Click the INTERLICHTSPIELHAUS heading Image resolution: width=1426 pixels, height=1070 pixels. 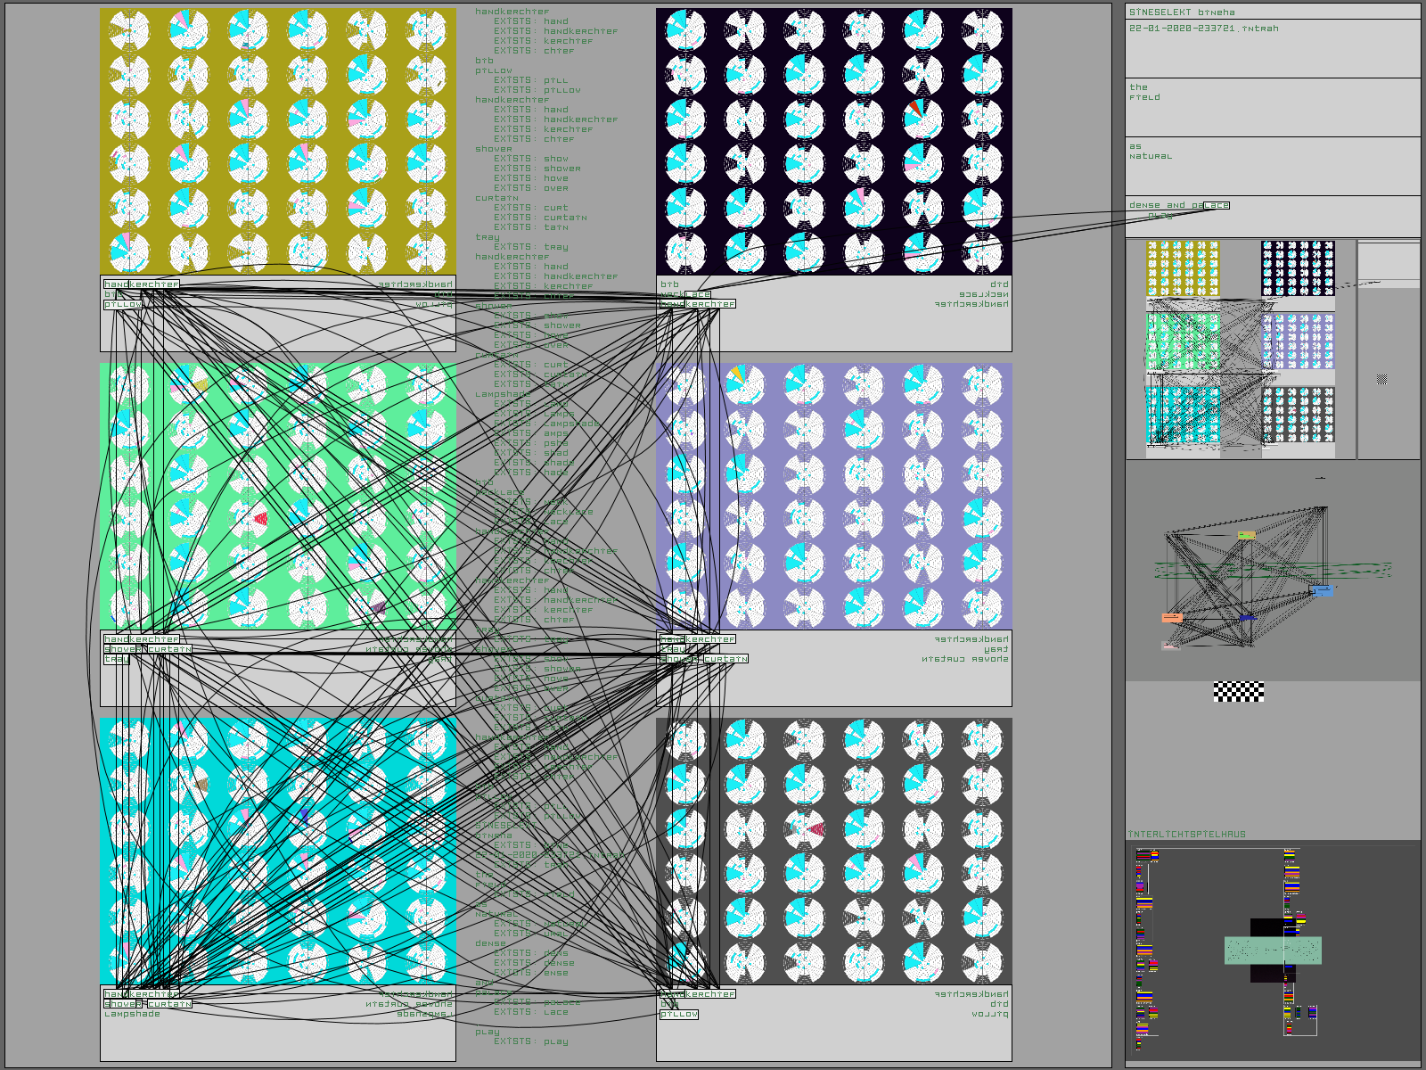[1186, 835]
